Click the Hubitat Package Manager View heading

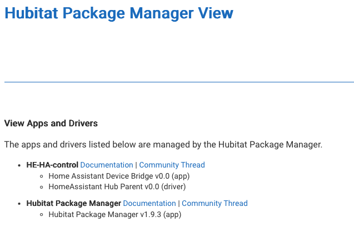119,13
